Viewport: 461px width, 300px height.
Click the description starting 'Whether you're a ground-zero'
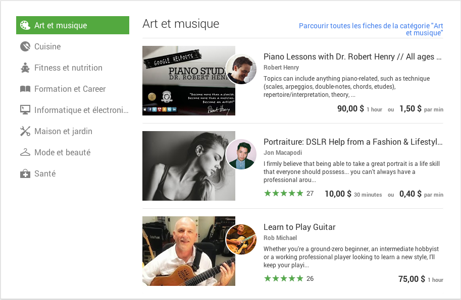point(351,257)
